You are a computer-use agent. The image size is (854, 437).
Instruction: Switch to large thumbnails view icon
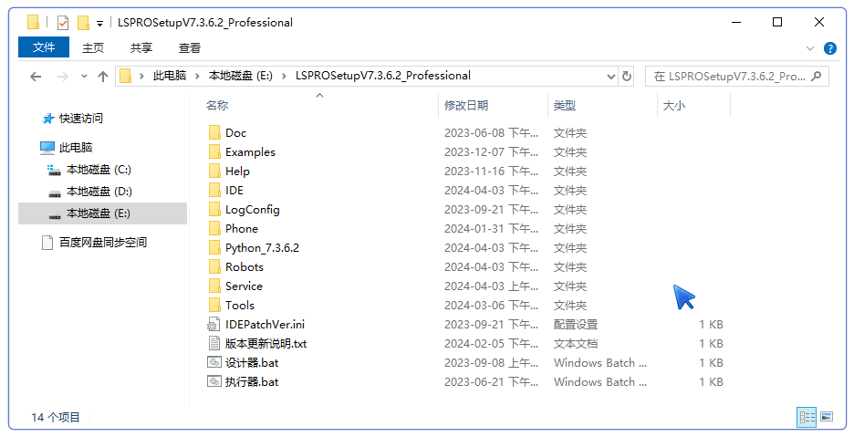[827, 417]
